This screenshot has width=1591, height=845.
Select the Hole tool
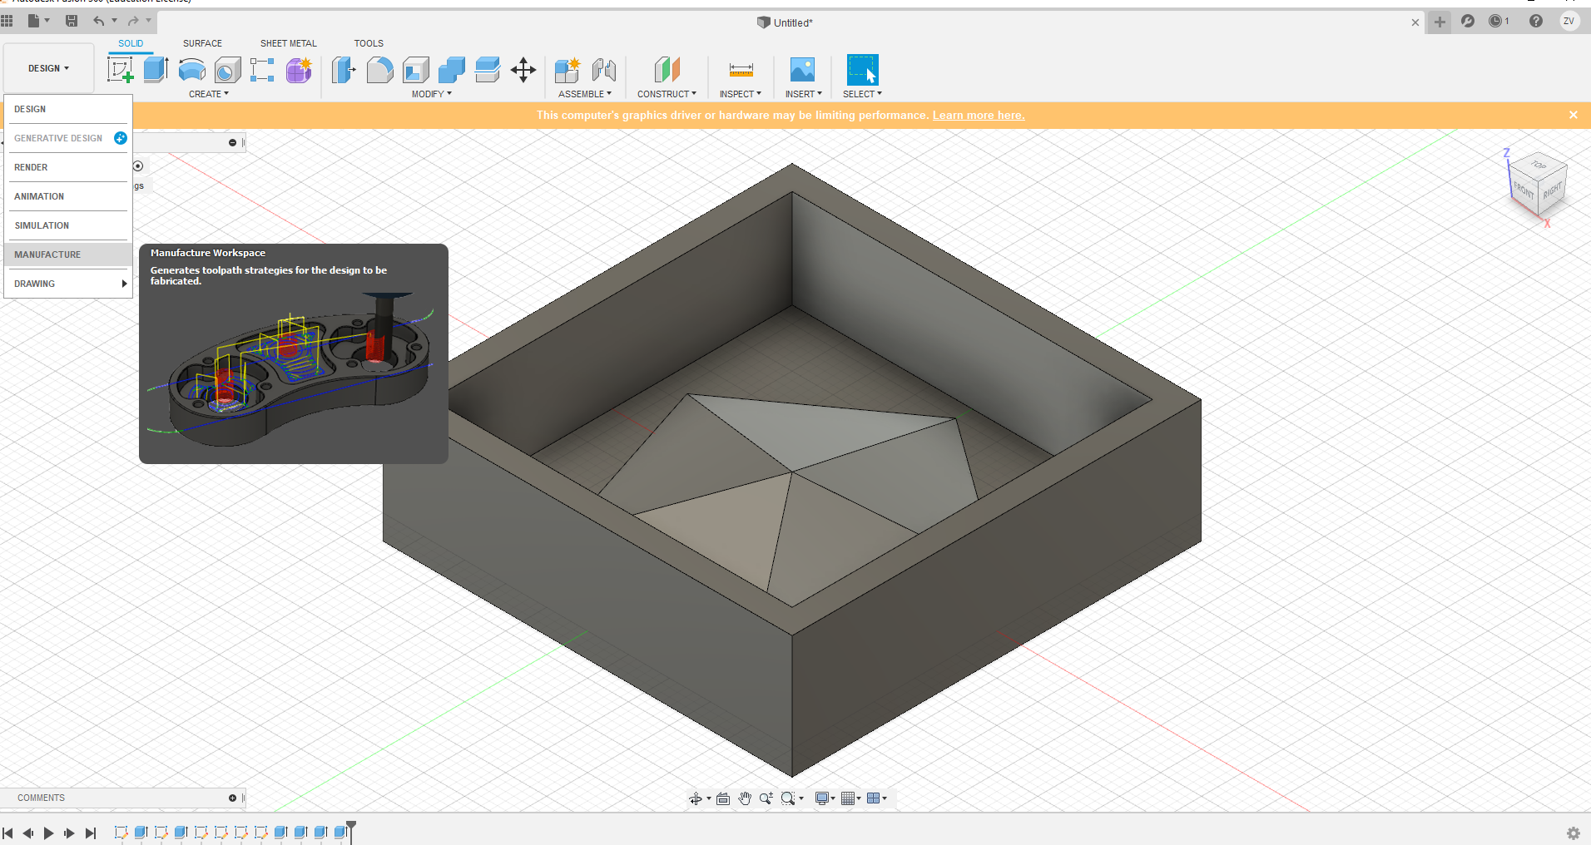[x=227, y=70]
